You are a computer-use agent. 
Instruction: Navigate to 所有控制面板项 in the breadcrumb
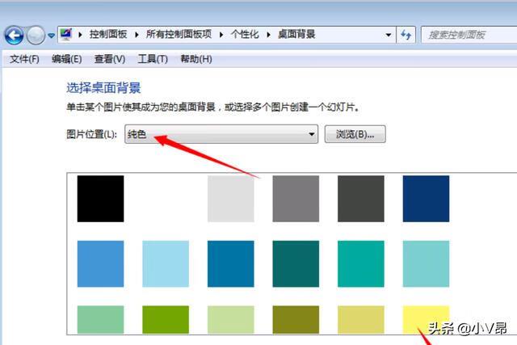183,35
